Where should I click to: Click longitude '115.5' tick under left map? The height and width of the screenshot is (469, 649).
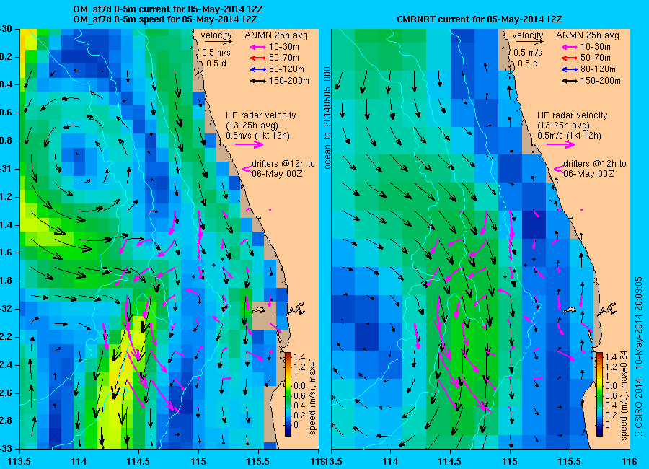click(x=258, y=461)
